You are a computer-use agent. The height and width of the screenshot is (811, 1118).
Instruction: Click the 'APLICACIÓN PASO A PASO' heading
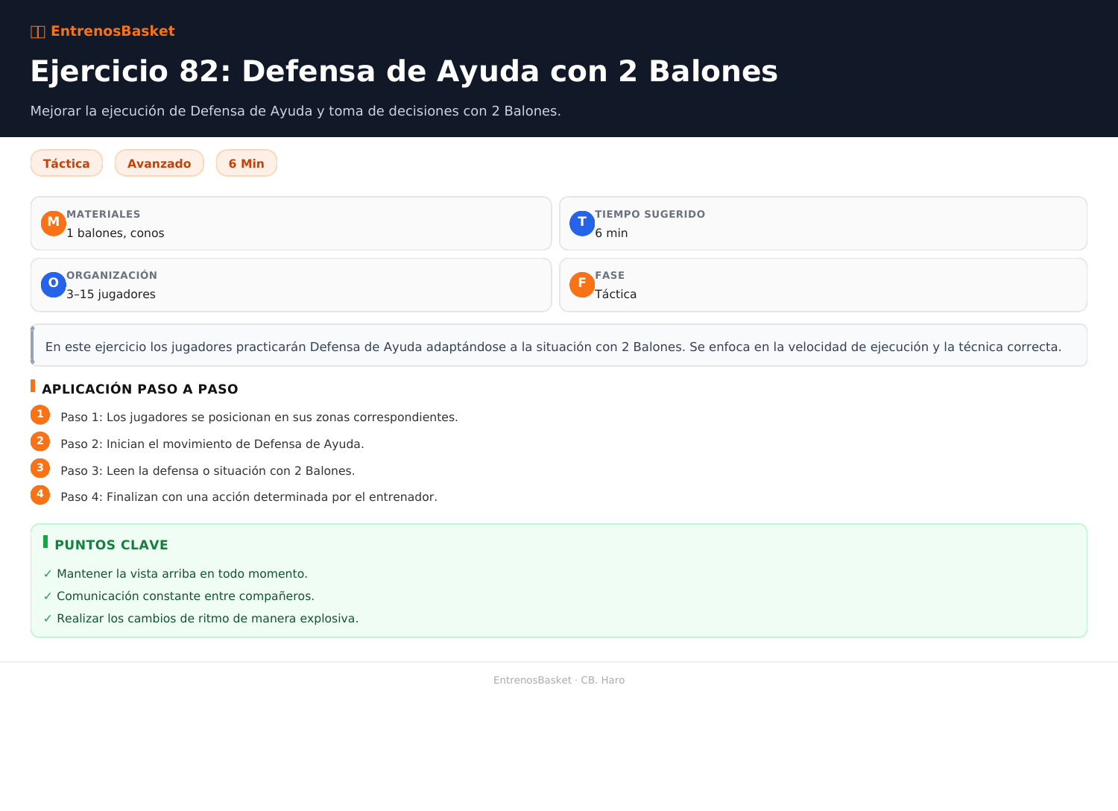tap(140, 389)
